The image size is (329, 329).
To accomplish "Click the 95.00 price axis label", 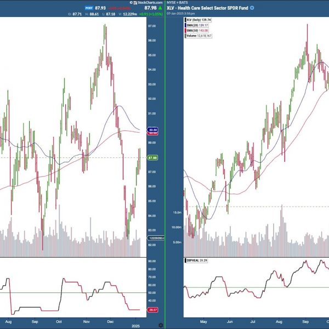I will (x=152, y=55).
